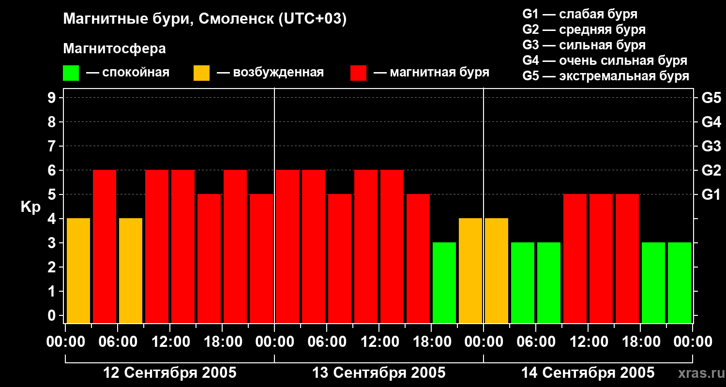Select the last green bar on 14 September
This screenshot has width=726, height=387.
coord(680,283)
